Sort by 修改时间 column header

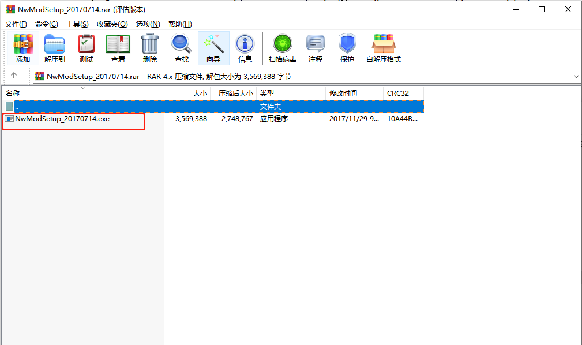[x=355, y=93]
